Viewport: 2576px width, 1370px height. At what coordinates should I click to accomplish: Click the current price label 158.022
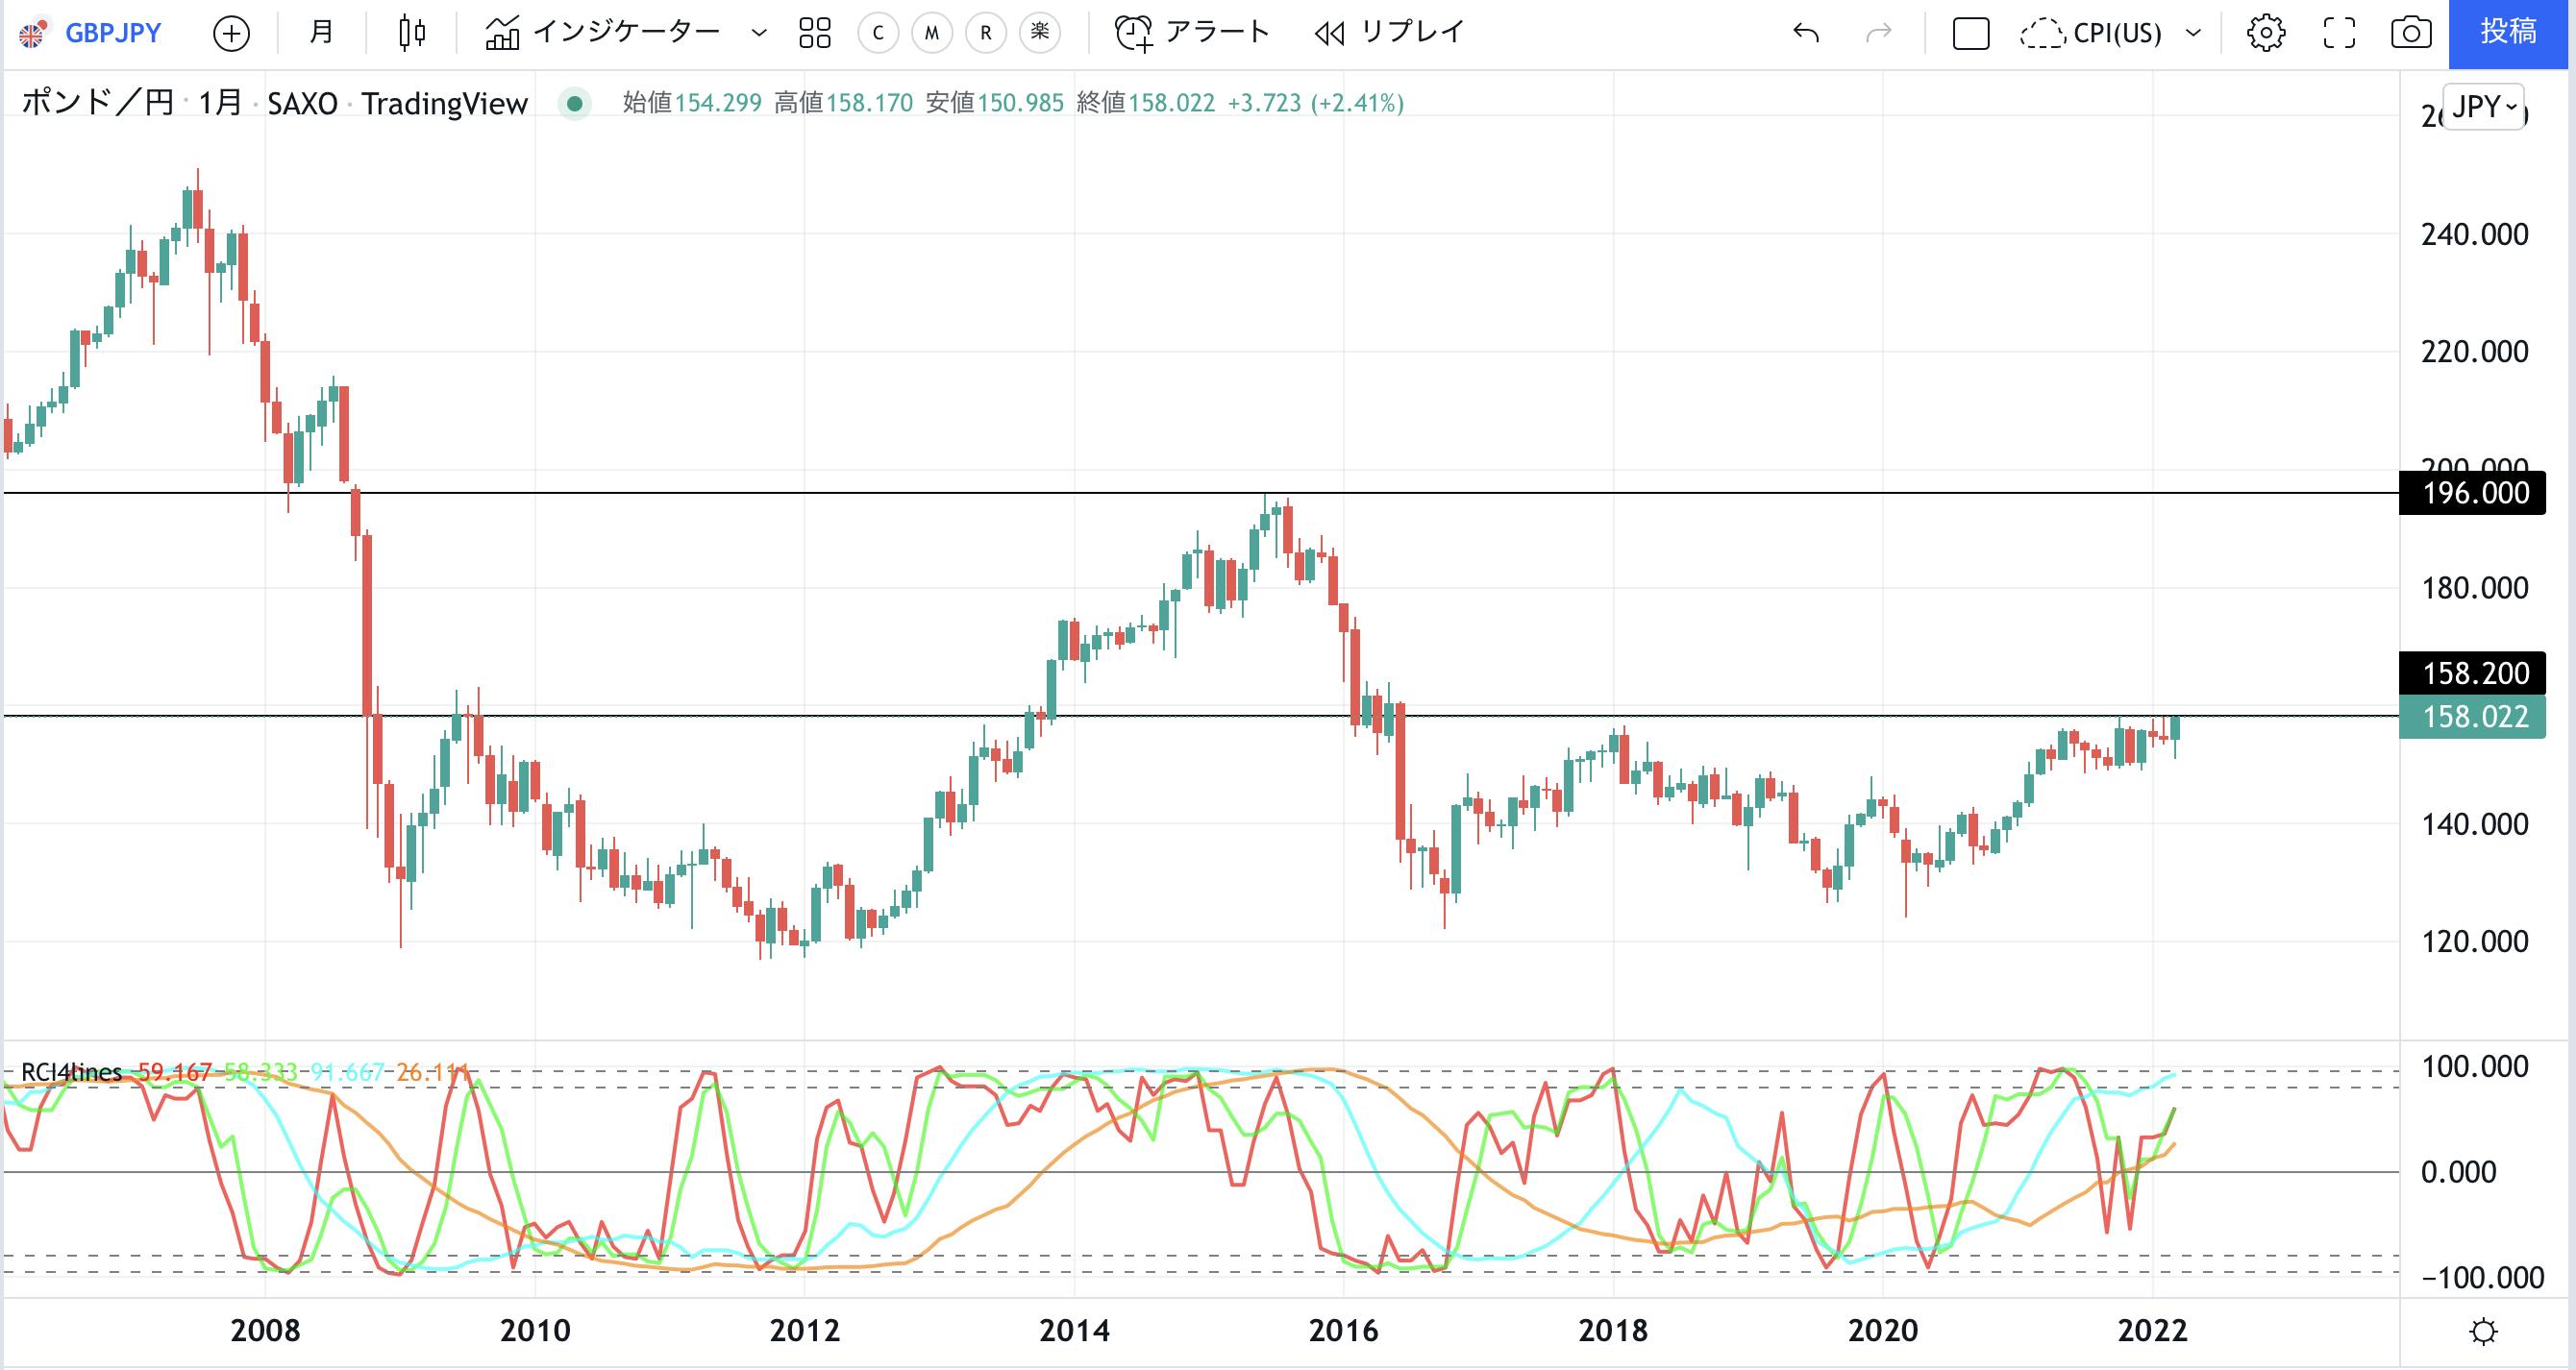pos(2472,718)
